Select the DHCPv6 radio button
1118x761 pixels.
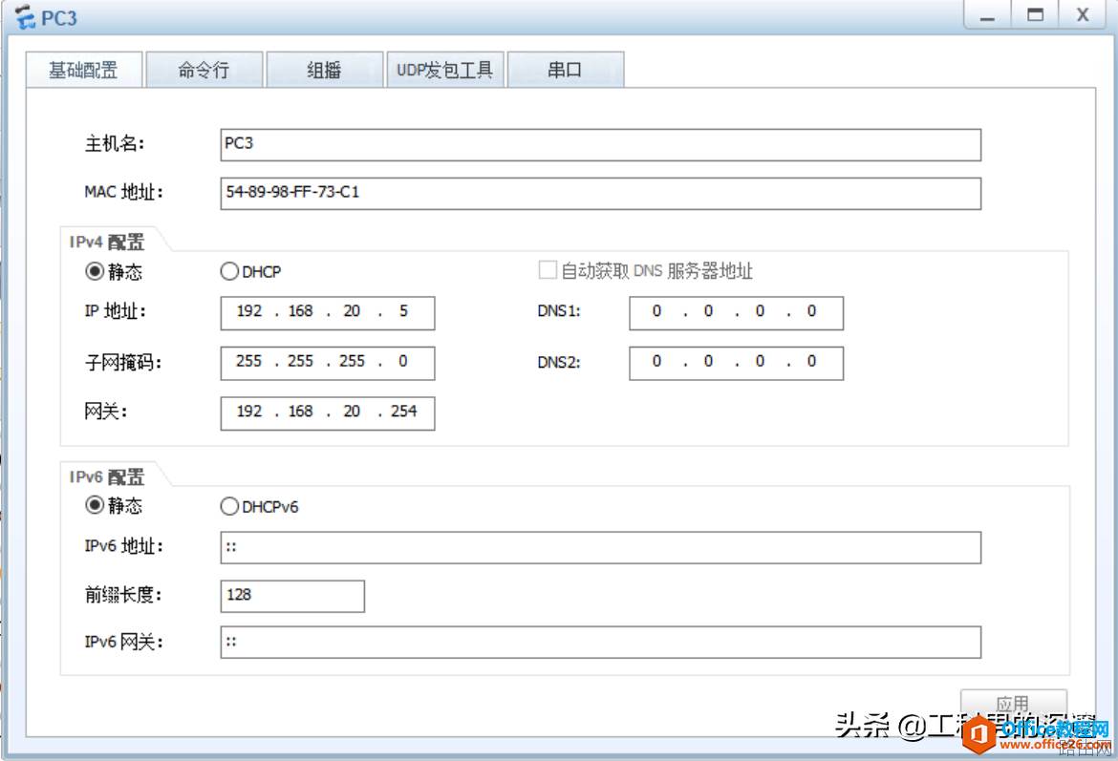[229, 507]
